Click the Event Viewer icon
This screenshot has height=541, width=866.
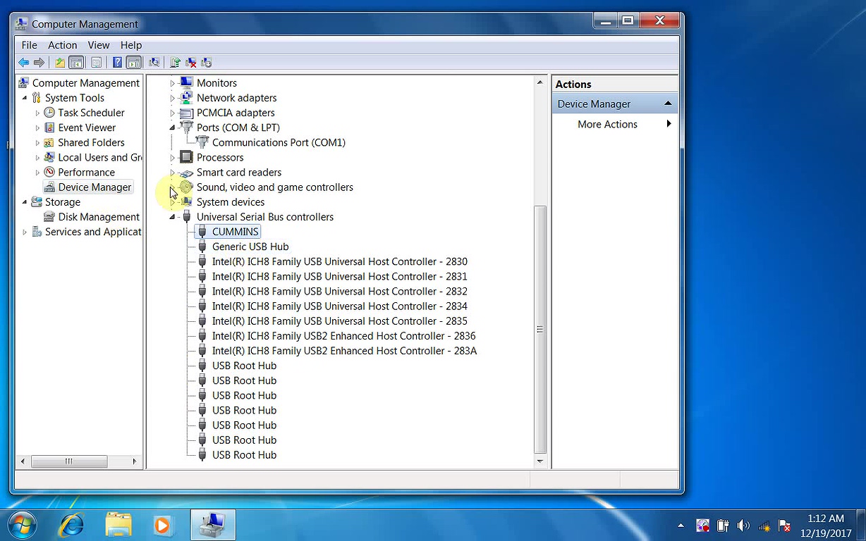(x=49, y=128)
